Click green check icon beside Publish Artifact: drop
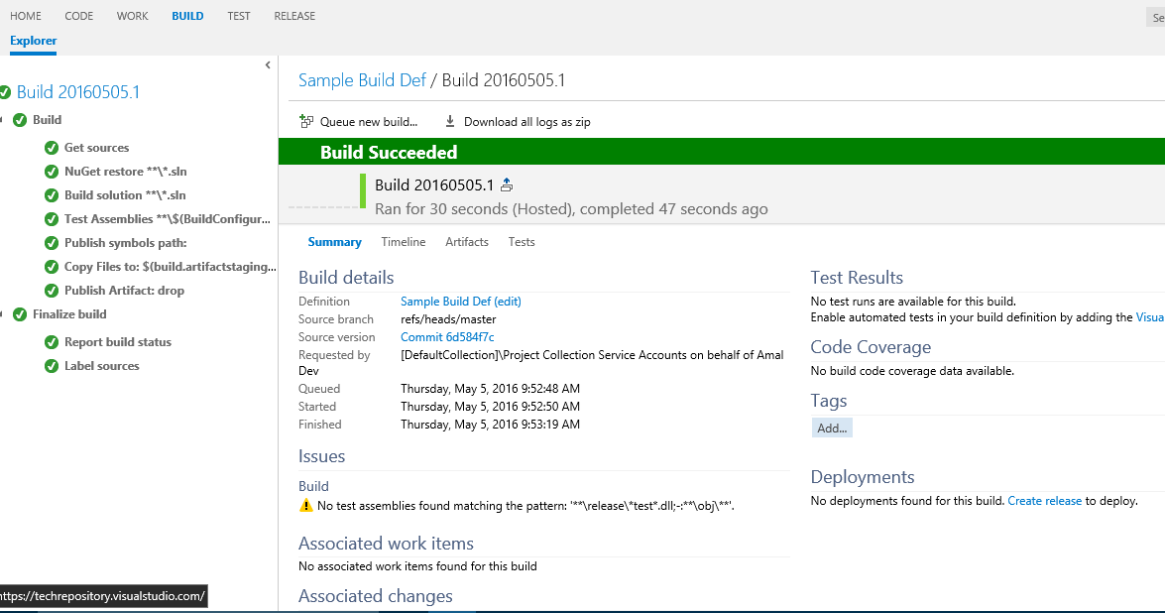This screenshot has height=613, width=1165. click(52, 291)
